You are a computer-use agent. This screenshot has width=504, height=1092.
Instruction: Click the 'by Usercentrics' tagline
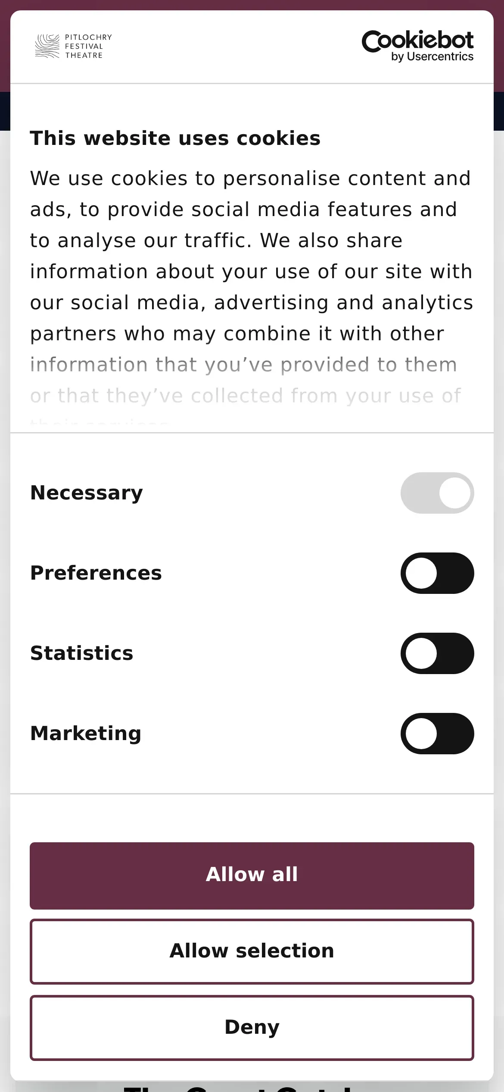[432, 57]
